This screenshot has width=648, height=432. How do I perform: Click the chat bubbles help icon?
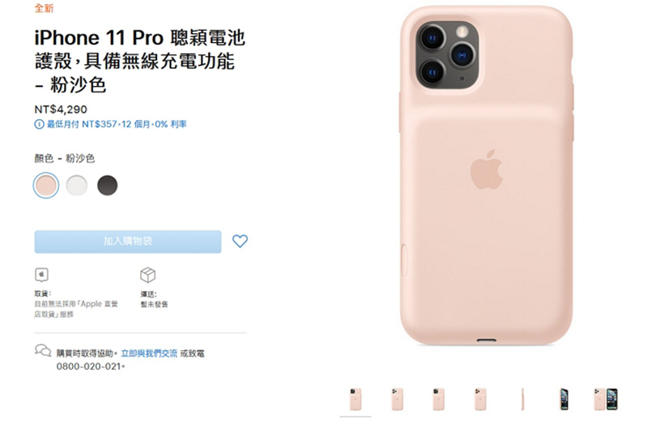point(43,350)
